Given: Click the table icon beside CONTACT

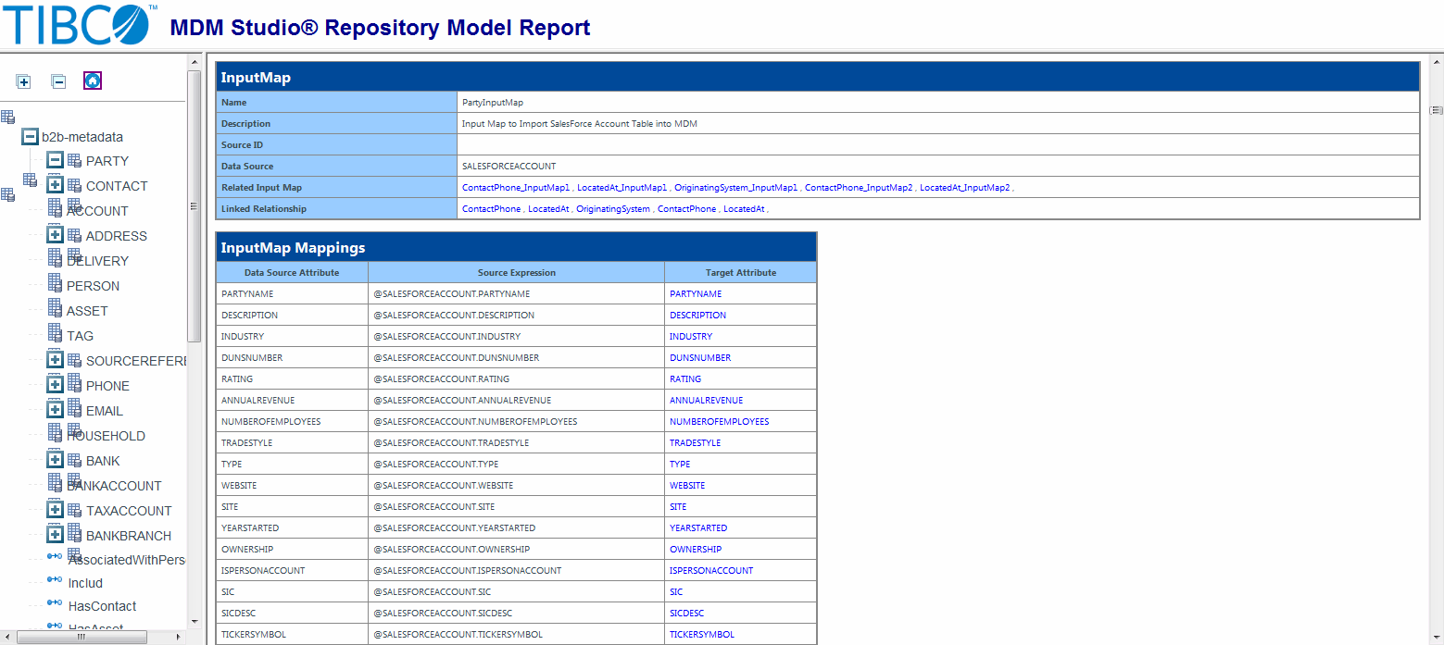Looking at the screenshot, I should click(74, 185).
